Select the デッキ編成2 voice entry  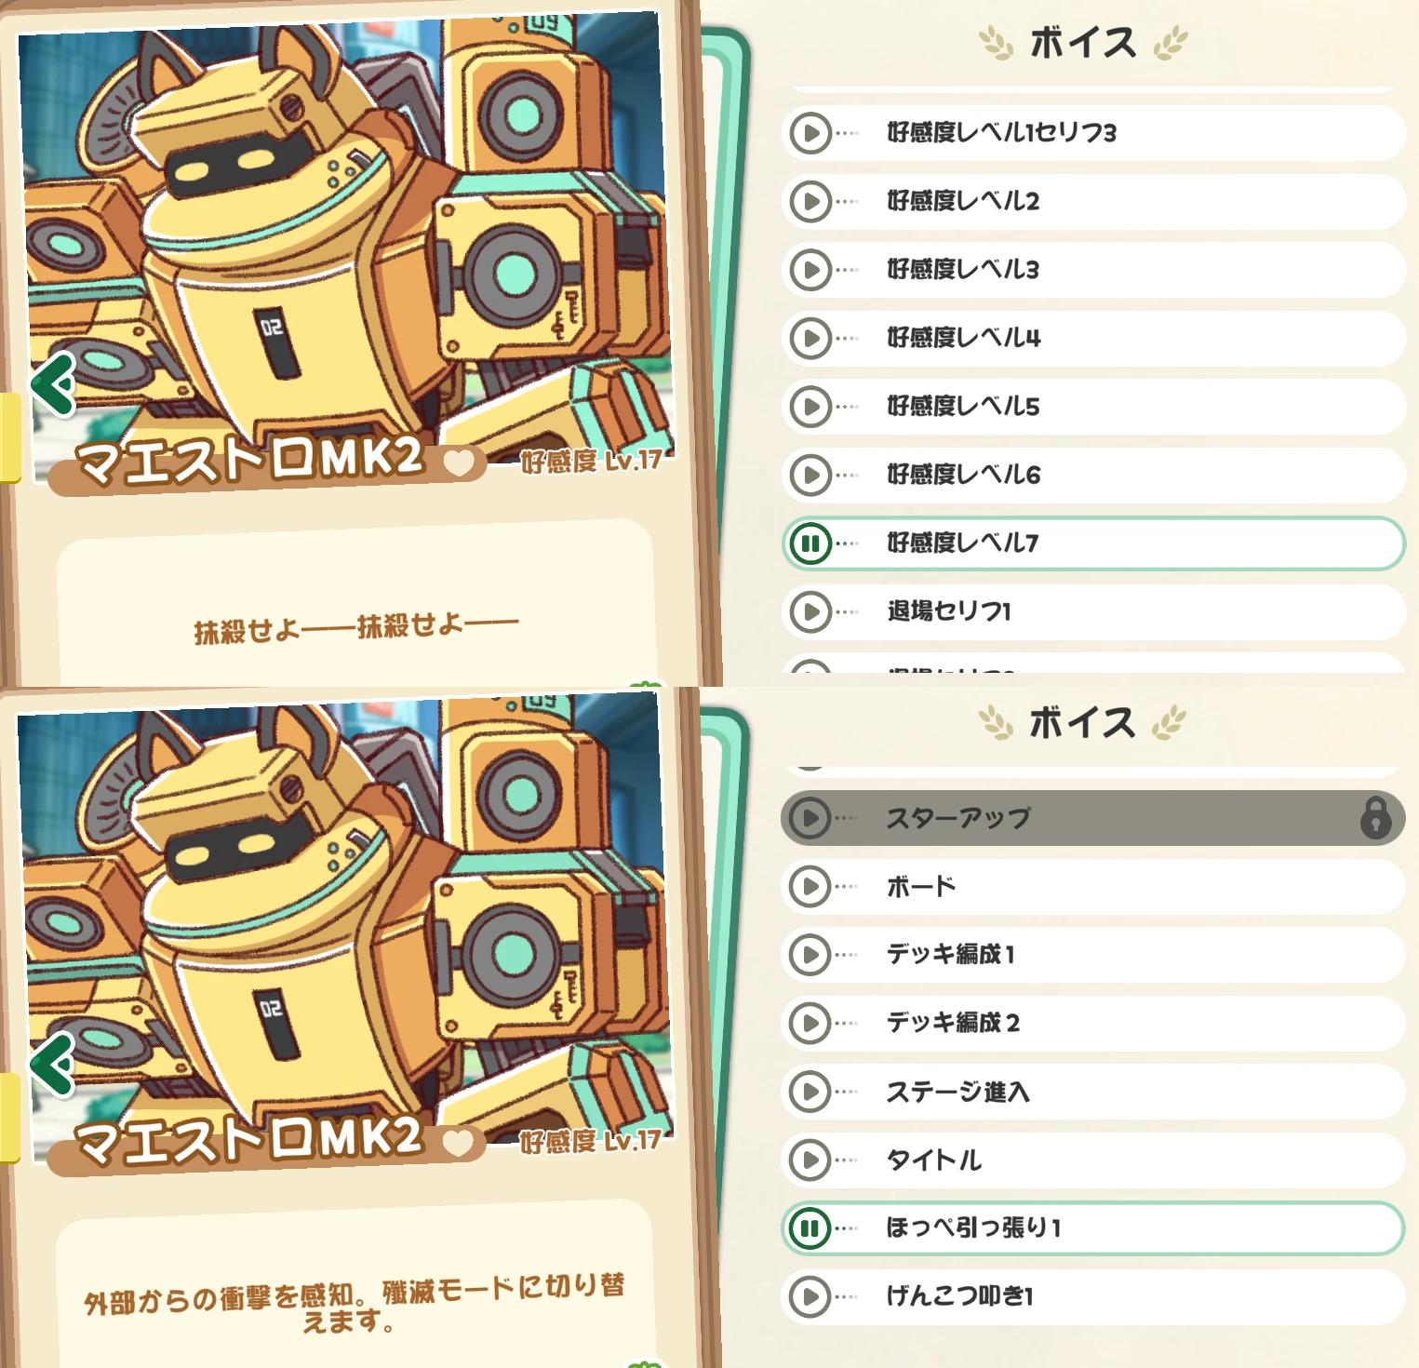[x=1093, y=1024]
